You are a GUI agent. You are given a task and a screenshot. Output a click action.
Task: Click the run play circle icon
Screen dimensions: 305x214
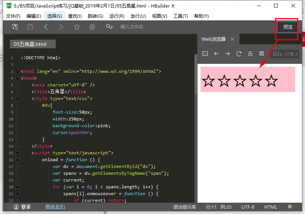click(x=92, y=27)
